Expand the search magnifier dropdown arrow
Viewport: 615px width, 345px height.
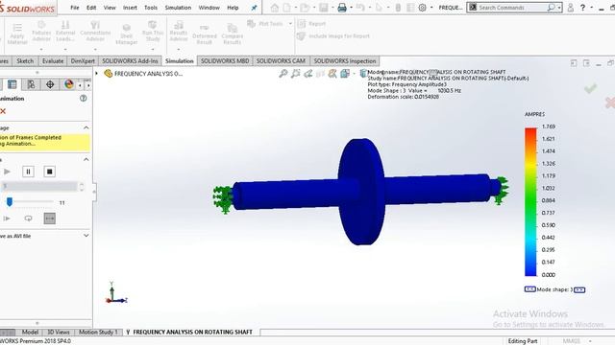[x=559, y=8]
